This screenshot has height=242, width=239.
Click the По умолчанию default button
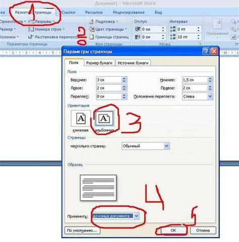point(82,230)
